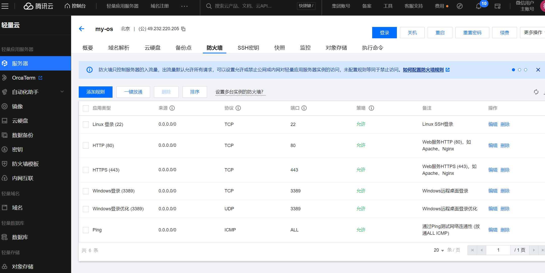Expand the 自动化助手 sidebar menu

point(62,92)
